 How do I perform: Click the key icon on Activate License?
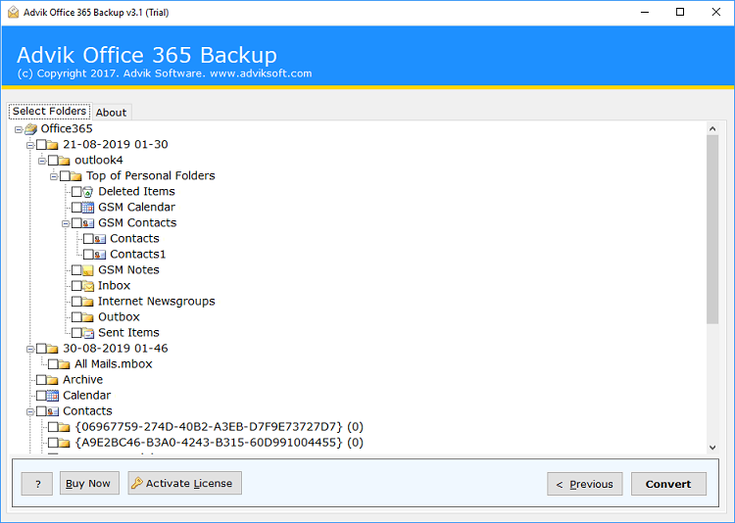(x=137, y=483)
